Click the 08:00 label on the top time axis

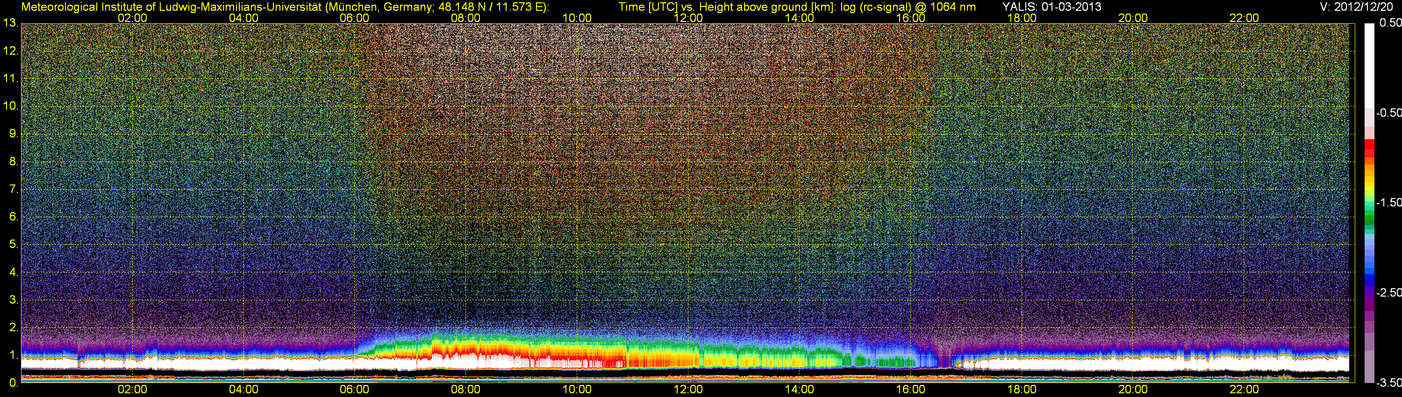coord(466,18)
